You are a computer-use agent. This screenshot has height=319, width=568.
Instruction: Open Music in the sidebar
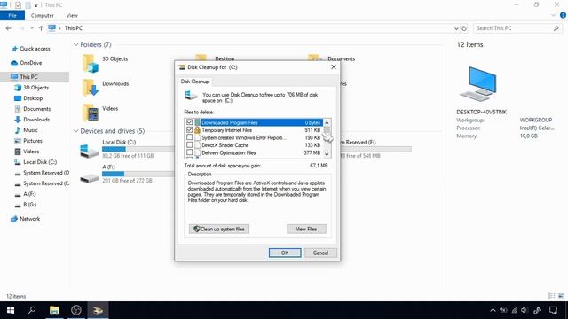pos(30,130)
